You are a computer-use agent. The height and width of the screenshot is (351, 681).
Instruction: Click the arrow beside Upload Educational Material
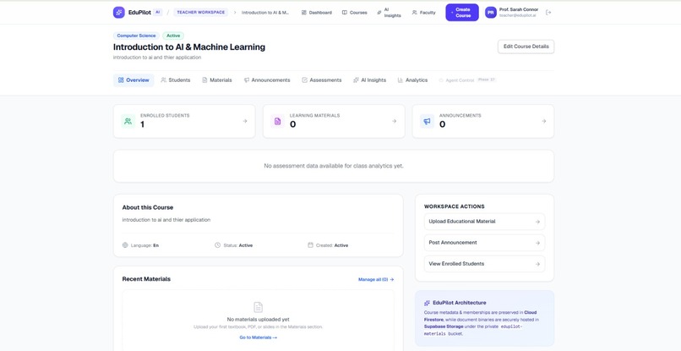(x=537, y=222)
